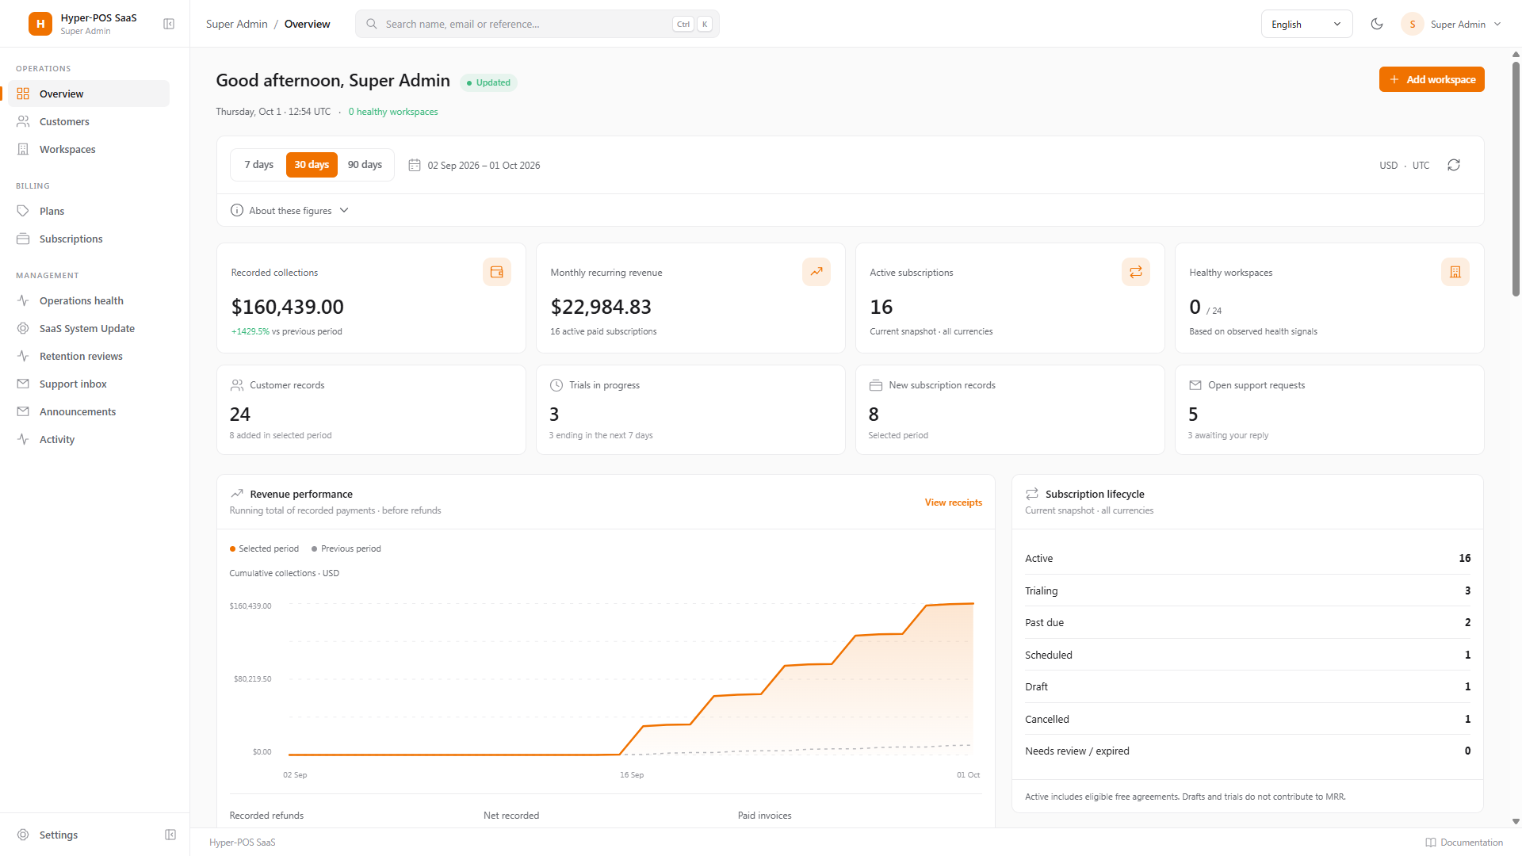
Task: Select the 90 days range
Action: click(x=365, y=165)
